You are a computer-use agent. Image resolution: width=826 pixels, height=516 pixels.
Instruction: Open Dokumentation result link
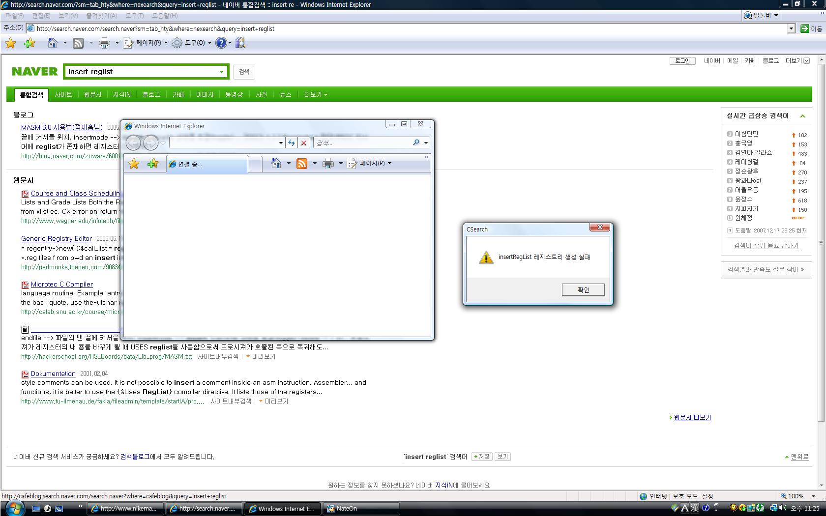pos(53,373)
